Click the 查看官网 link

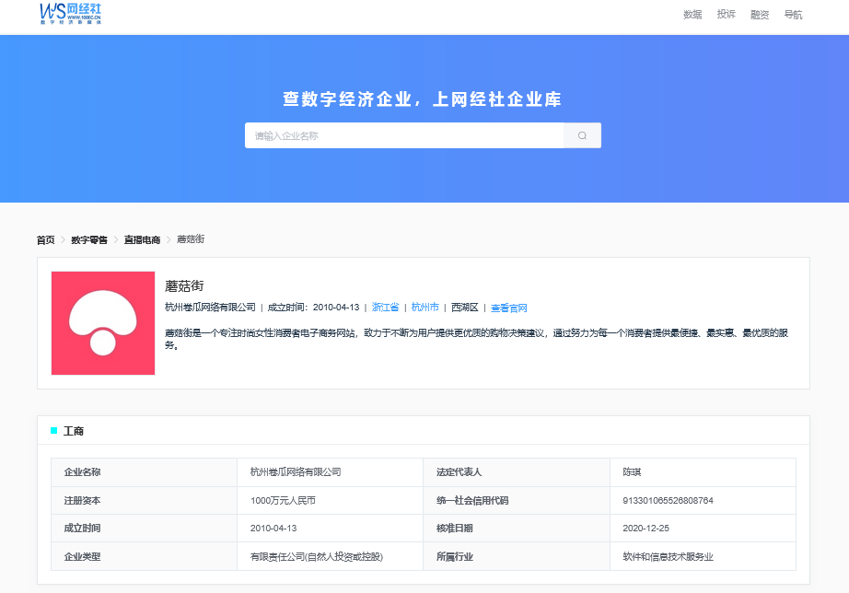pos(509,308)
